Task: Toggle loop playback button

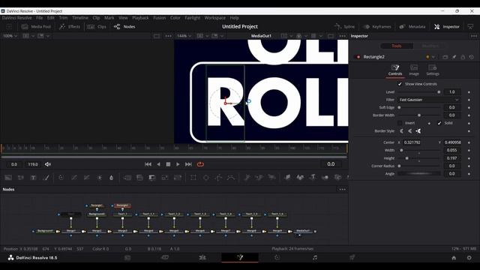Action: coord(200,164)
